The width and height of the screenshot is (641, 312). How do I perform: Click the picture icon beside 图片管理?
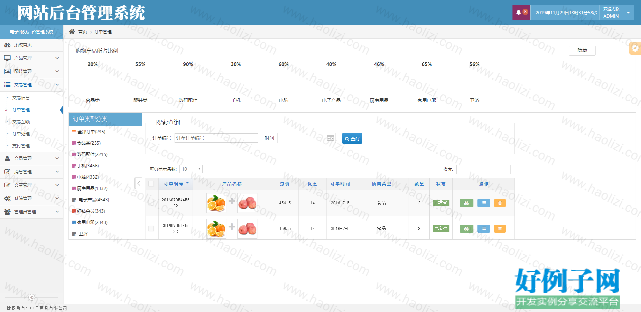click(7, 71)
